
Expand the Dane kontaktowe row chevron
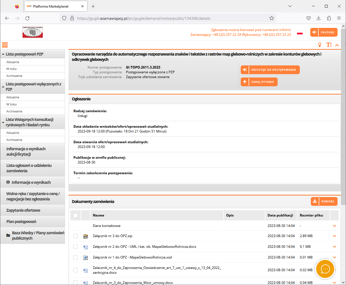(334, 226)
